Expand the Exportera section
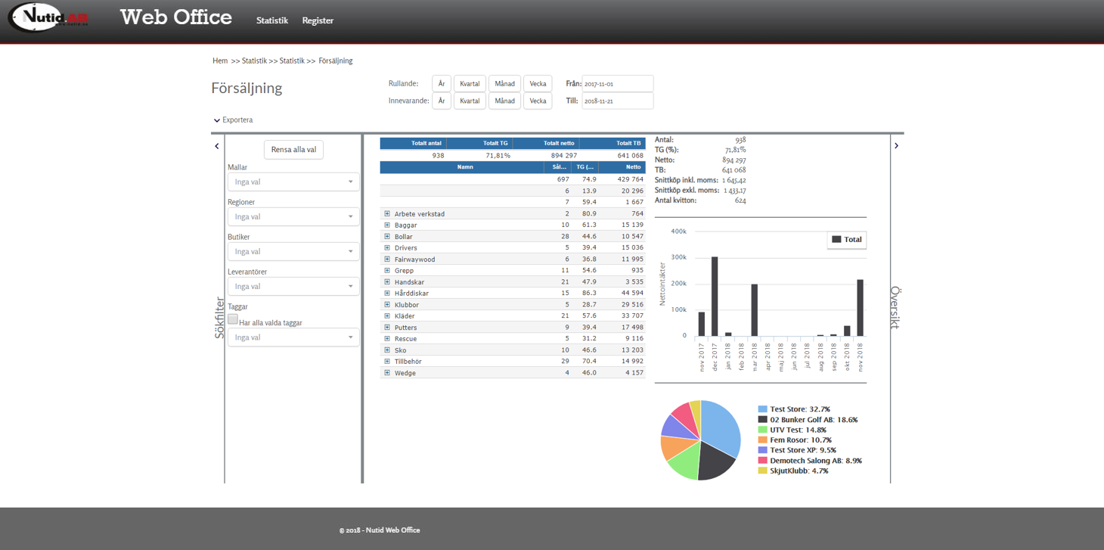The image size is (1104, 550). (x=233, y=120)
